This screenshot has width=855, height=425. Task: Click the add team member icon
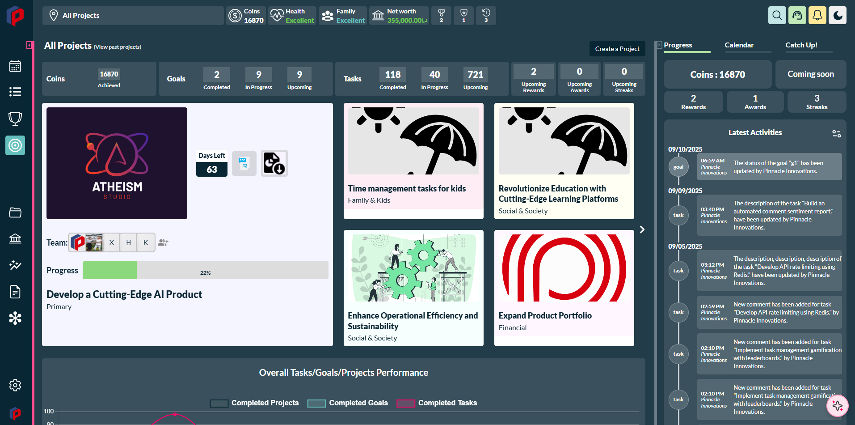pos(163,242)
